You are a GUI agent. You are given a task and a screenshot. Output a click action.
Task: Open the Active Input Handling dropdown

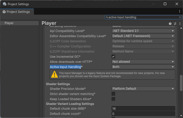(143, 67)
